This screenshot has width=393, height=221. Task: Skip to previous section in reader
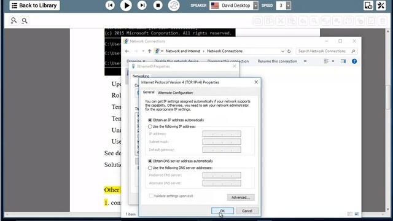(x=110, y=6)
